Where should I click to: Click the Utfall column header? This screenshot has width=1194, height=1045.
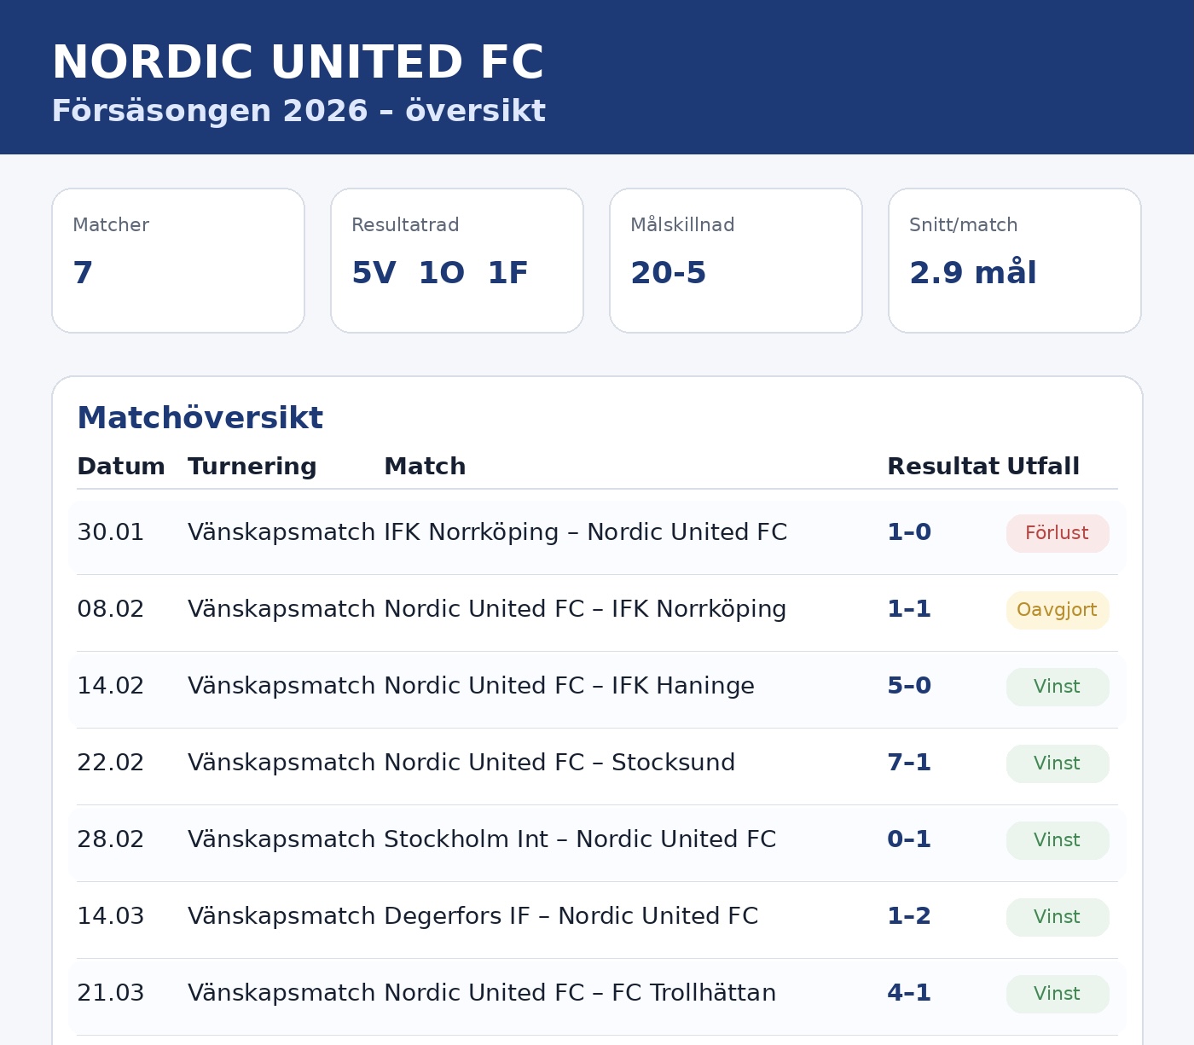pyautogui.click(x=1042, y=467)
